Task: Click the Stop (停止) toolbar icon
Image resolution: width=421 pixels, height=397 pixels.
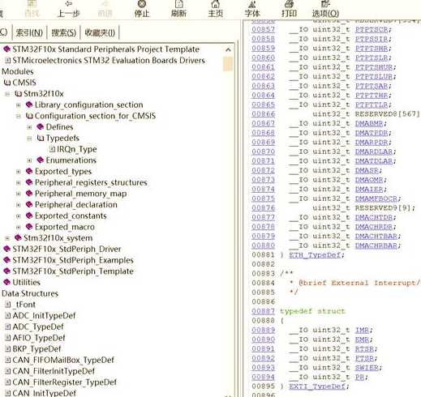Action: (x=142, y=4)
